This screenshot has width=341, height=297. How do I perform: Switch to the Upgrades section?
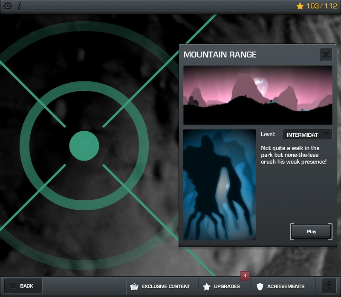[x=225, y=286]
